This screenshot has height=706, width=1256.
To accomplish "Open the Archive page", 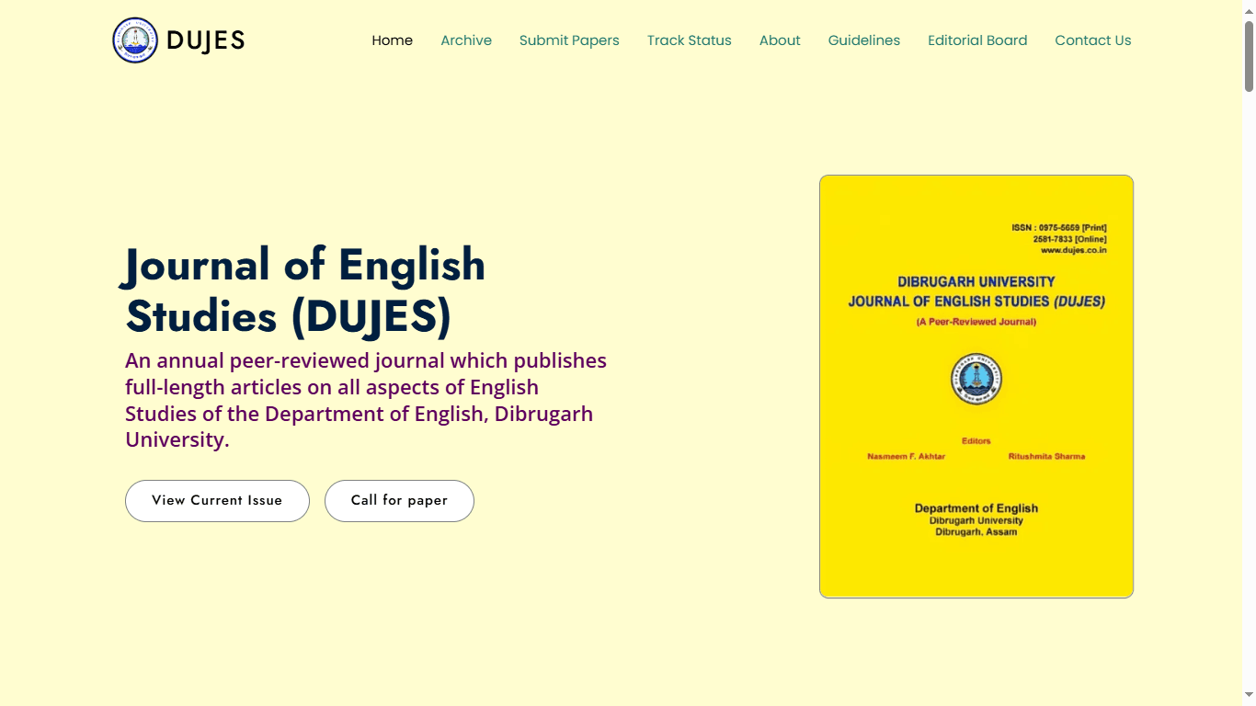I will pyautogui.click(x=466, y=40).
